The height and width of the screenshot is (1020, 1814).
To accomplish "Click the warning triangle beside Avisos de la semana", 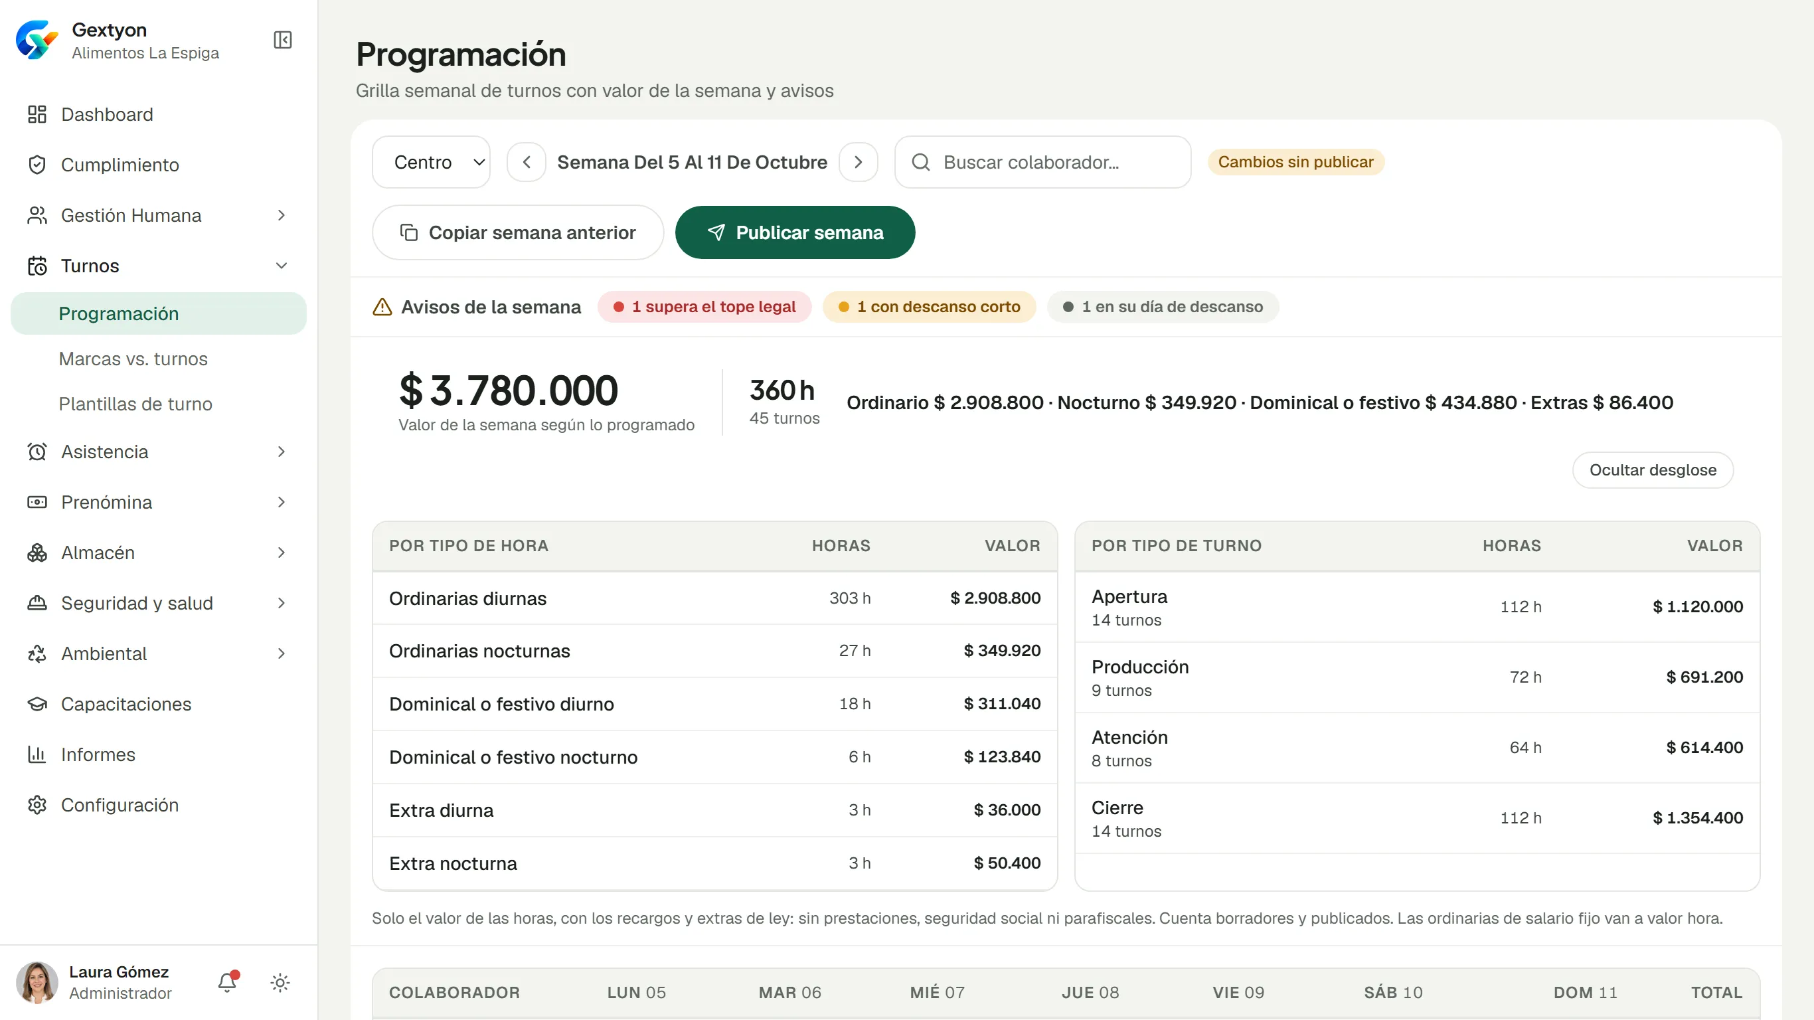I will 382,307.
